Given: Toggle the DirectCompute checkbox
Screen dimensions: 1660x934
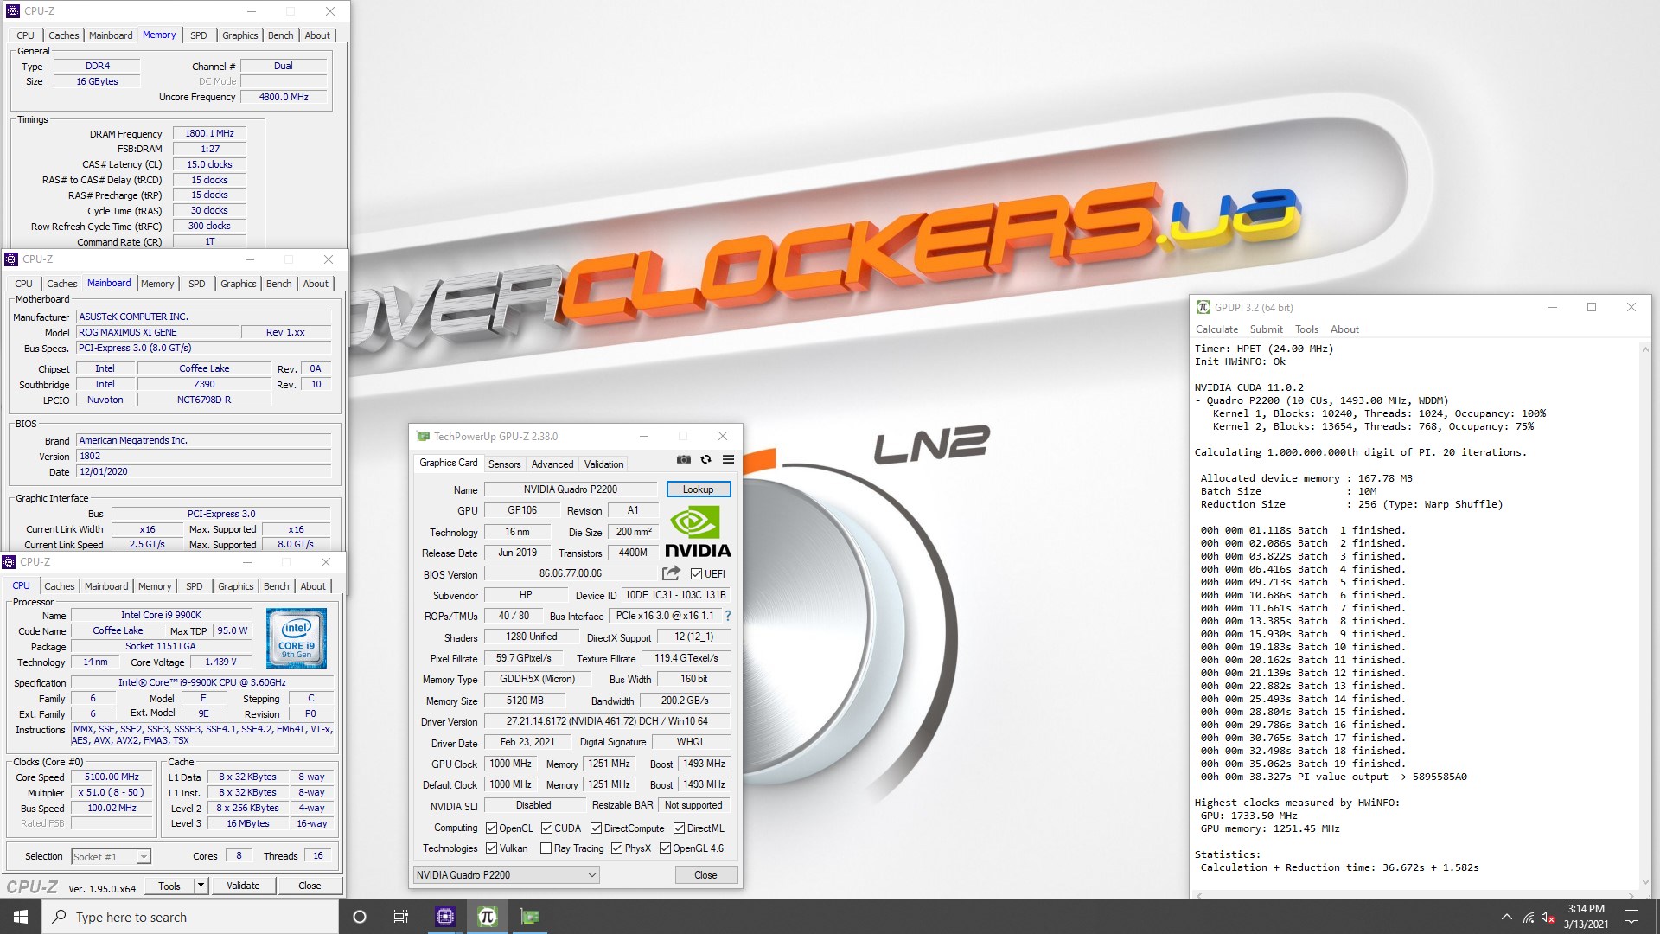Looking at the screenshot, I should (x=596, y=828).
